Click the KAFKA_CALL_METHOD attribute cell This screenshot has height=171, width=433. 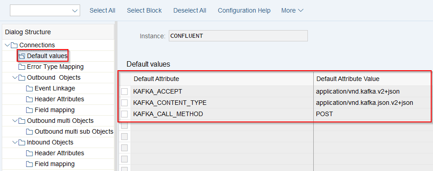(222, 114)
